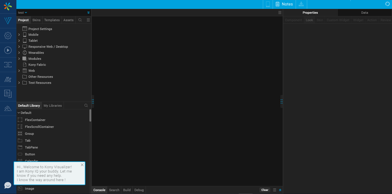
Task: Click the triangle-and-letter-A sidebar icon
Action: 8,79
